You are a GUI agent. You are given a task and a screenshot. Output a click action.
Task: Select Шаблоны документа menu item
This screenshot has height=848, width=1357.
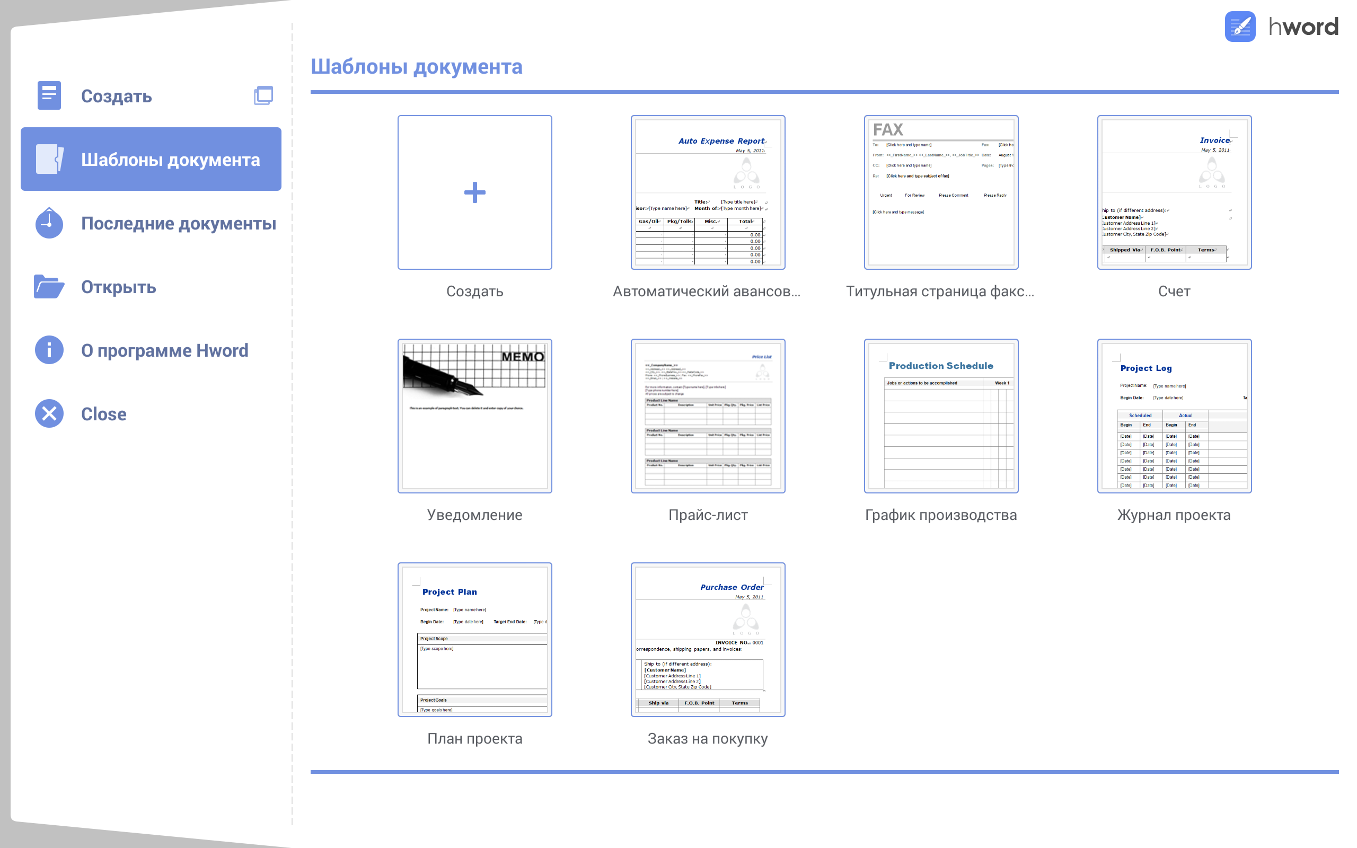coord(151,158)
